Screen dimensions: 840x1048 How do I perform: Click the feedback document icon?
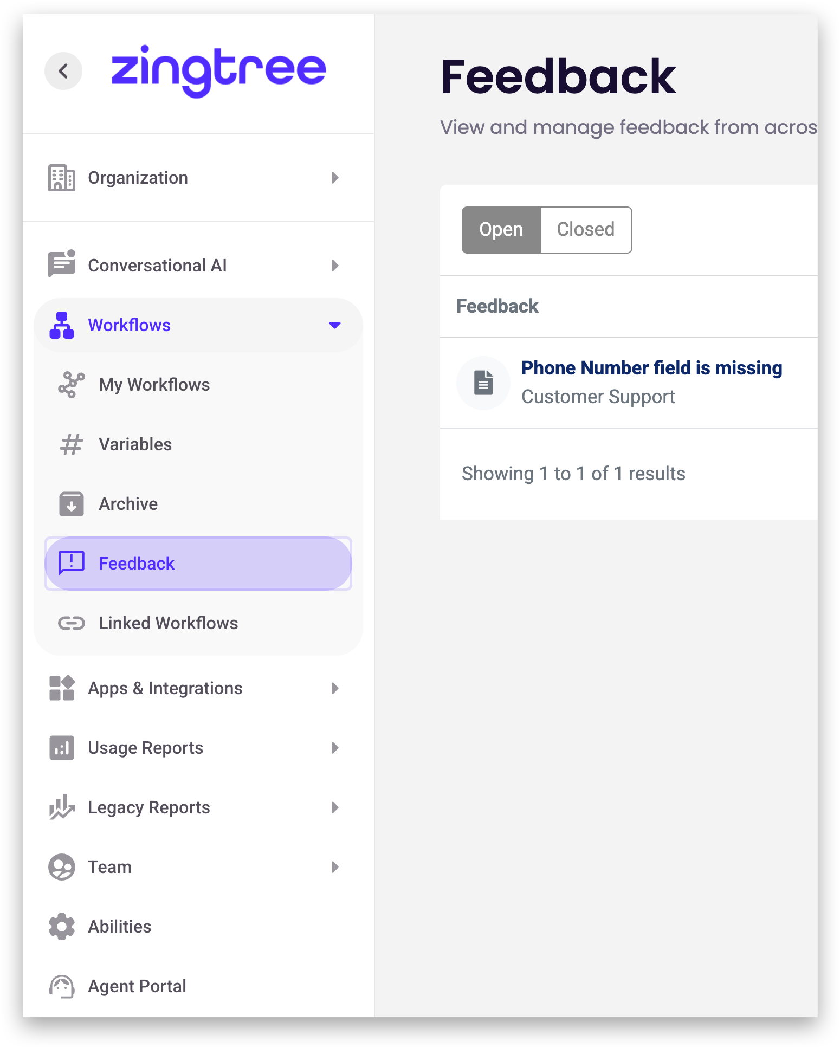pos(483,383)
